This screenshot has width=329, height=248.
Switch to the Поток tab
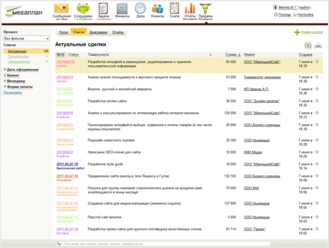point(64,33)
